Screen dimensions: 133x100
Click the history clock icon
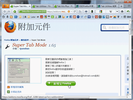point(3,17)
